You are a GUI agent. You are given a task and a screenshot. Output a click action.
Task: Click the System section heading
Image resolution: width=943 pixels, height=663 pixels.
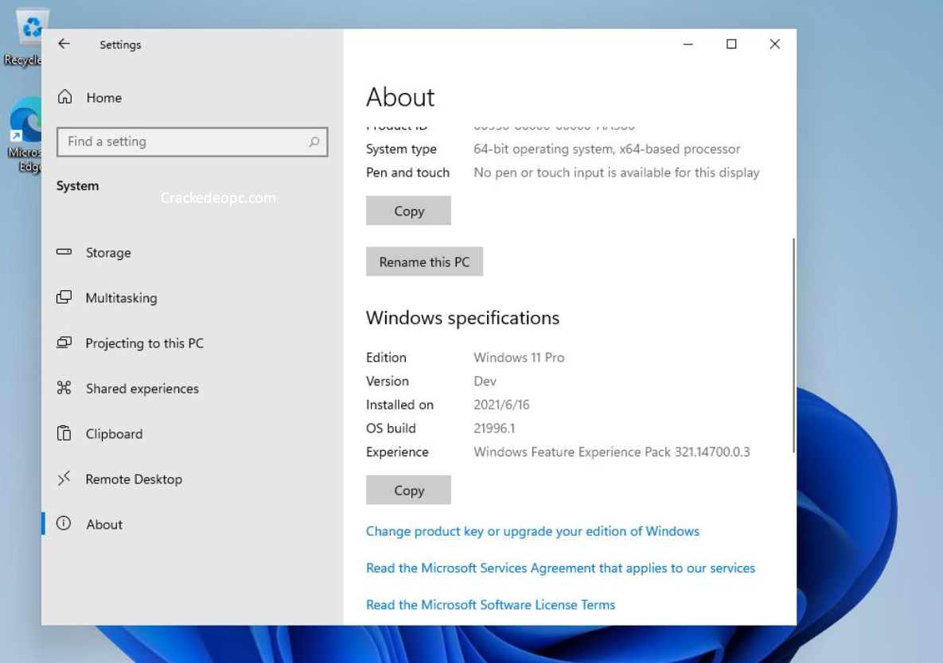click(x=77, y=185)
